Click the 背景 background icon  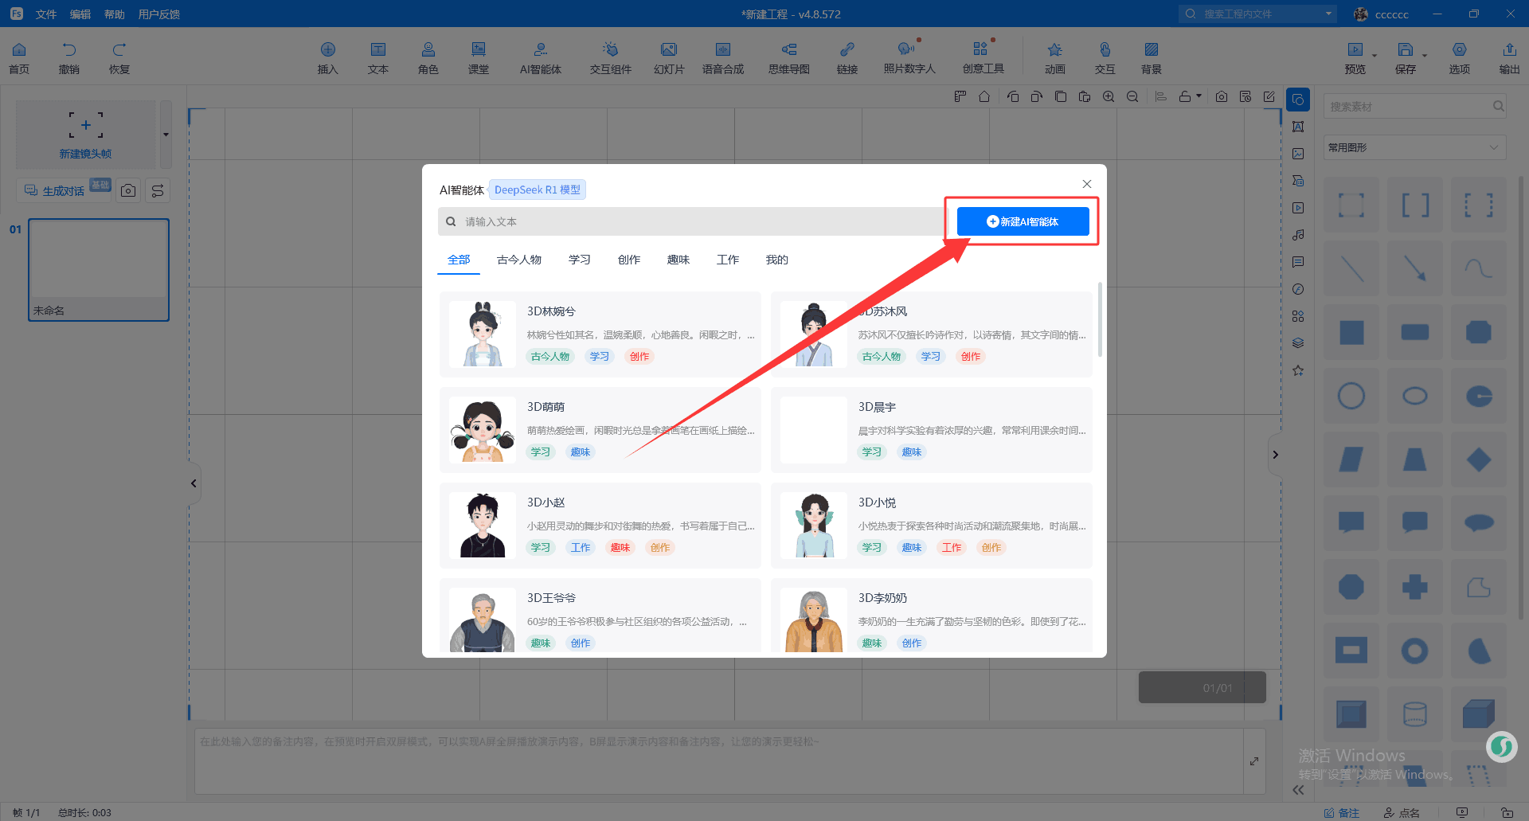(1151, 58)
